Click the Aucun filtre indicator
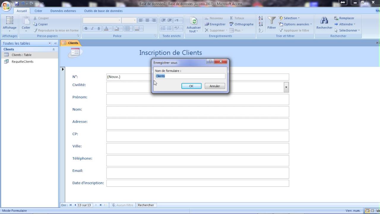The image size is (380, 214). pyautogui.click(x=122, y=205)
